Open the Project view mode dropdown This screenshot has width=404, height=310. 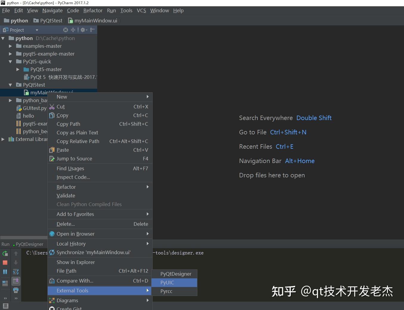click(37, 30)
